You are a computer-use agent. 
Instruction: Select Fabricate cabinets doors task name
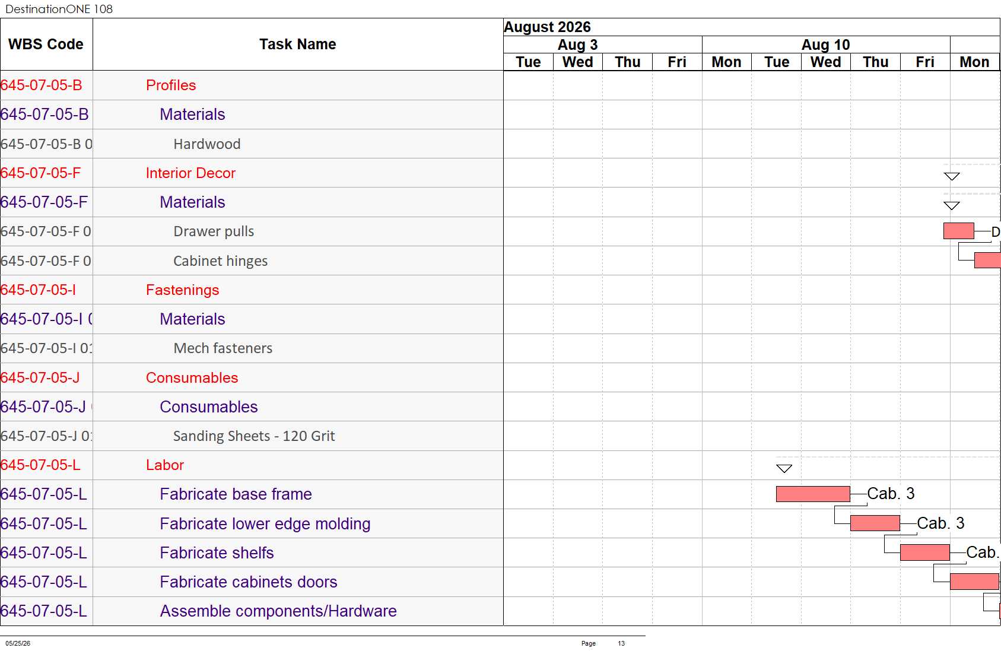click(x=249, y=582)
